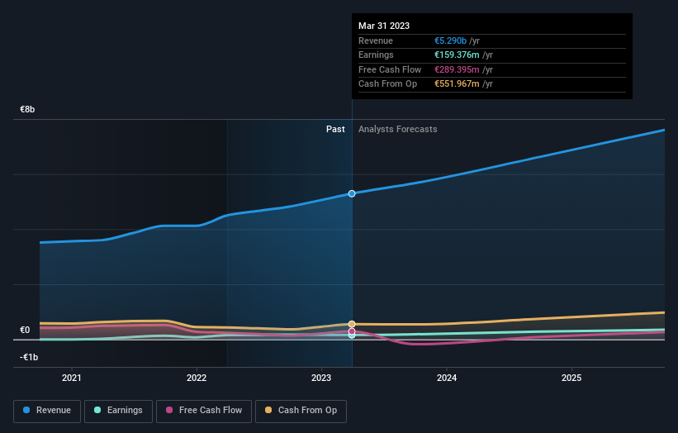
Task: Click the Free Cash Flow label in tooltip
Action: [x=390, y=69]
